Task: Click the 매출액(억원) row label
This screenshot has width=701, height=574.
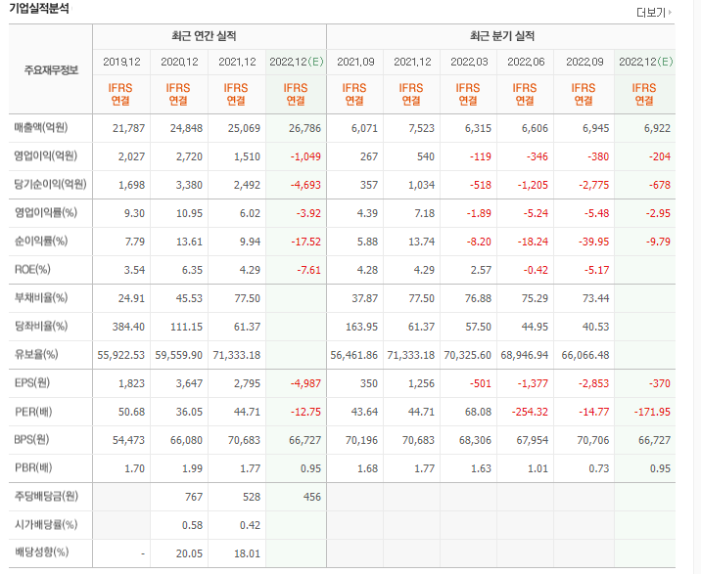Action: 45,128
